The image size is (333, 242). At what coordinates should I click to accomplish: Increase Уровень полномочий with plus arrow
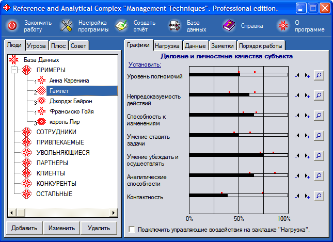point(307,75)
